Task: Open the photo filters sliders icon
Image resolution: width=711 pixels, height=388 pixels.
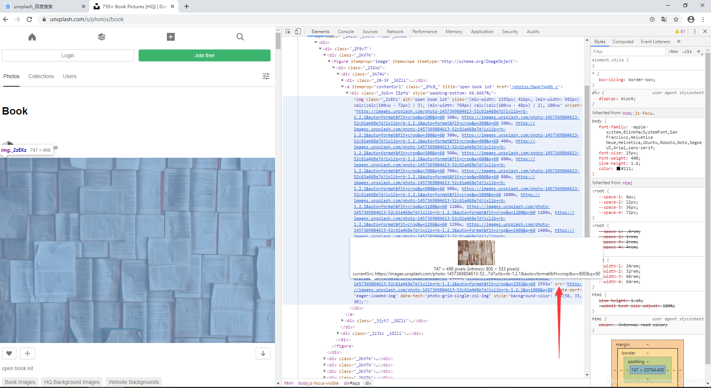Action: pos(266,76)
